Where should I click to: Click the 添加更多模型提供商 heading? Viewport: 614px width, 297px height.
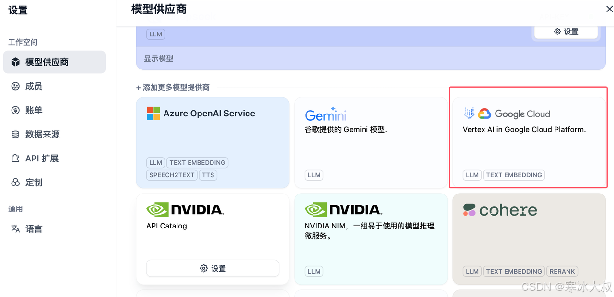pyautogui.click(x=173, y=87)
